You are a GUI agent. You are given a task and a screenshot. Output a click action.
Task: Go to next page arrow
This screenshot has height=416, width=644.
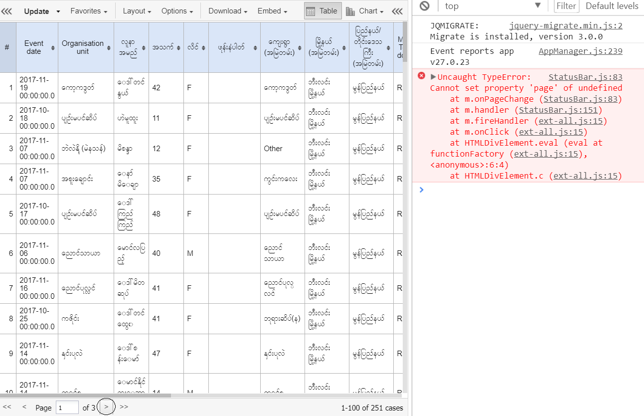click(x=106, y=407)
